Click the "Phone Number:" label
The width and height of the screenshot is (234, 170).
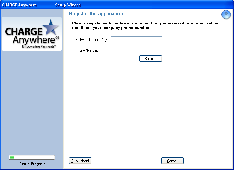click(x=86, y=50)
